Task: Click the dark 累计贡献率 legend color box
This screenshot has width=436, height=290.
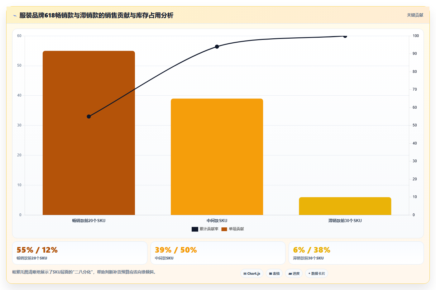Action: 195,229
